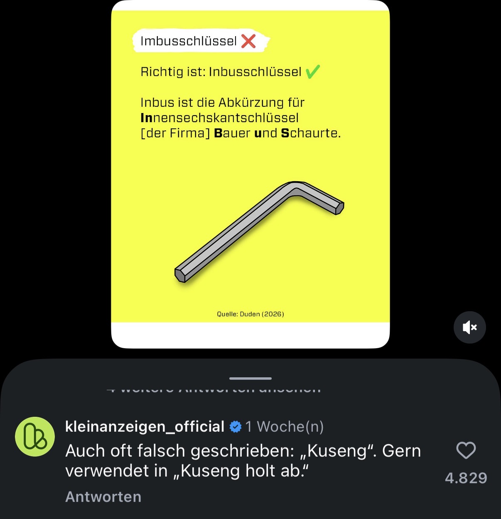501x519 pixels.
Task: Open the green kleinanzeigen profile avatar
Action: pyautogui.click(x=35, y=436)
